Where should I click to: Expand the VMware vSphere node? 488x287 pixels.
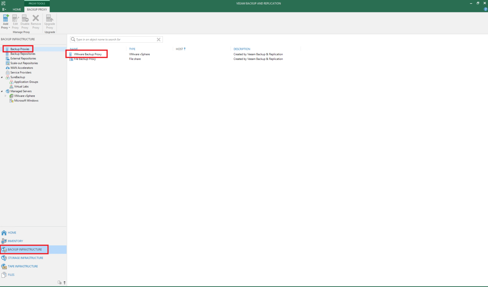[5, 96]
